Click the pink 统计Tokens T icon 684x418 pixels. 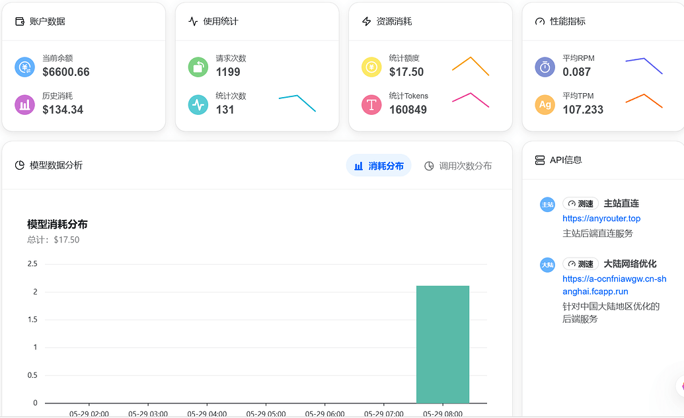point(371,104)
